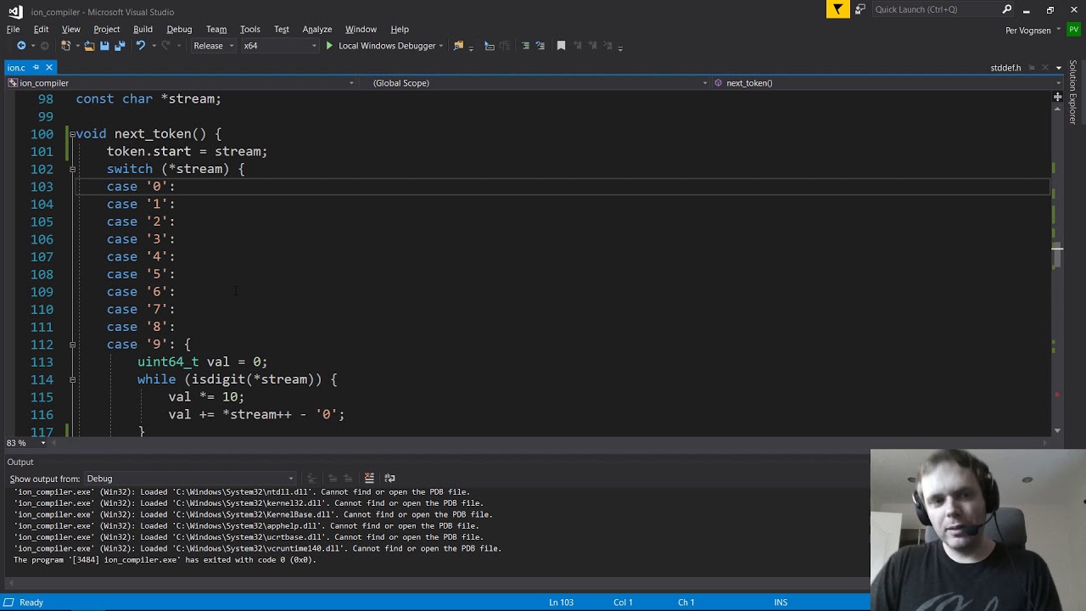Image resolution: width=1086 pixels, height=611 pixels.
Task: Undo the last edit with the Undo icon
Action: click(x=141, y=46)
